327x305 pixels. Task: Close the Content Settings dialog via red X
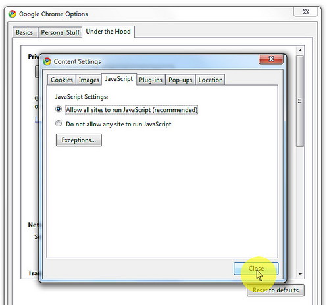271,59
